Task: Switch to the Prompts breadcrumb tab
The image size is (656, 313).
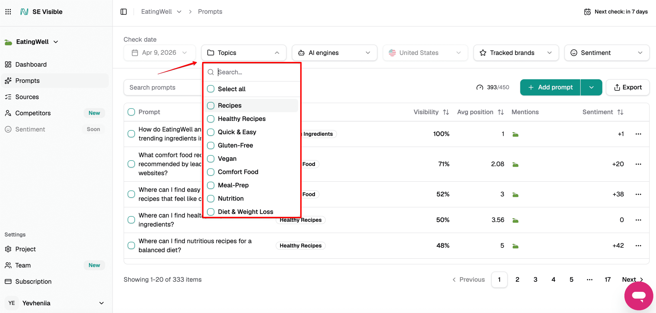Action: pyautogui.click(x=210, y=12)
